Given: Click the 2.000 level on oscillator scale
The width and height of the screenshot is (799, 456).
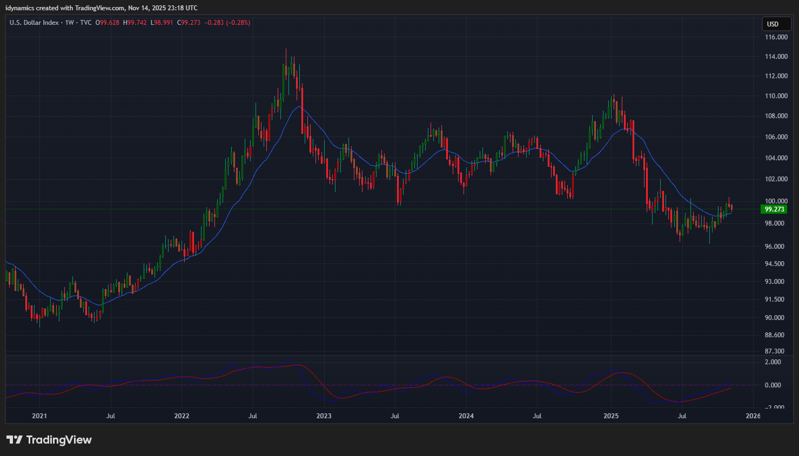Looking at the screenshot, I should point(773,362).
